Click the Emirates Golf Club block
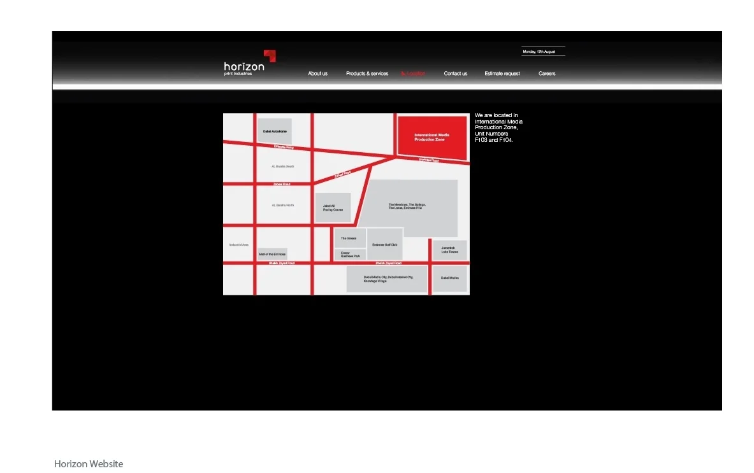754x473 pixels. point(385,244)
